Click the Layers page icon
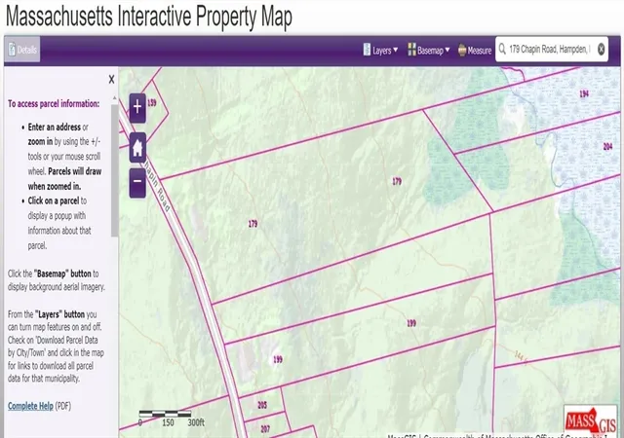The height and width of the screenshot is (438, 624). (x=367, y=50)
